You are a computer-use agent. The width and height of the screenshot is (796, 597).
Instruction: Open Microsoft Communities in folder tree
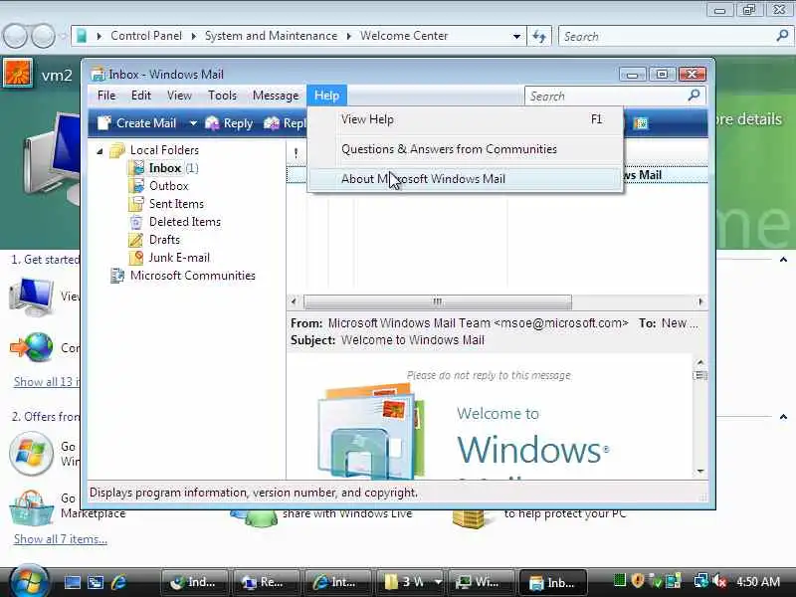(x=192, y=276)
